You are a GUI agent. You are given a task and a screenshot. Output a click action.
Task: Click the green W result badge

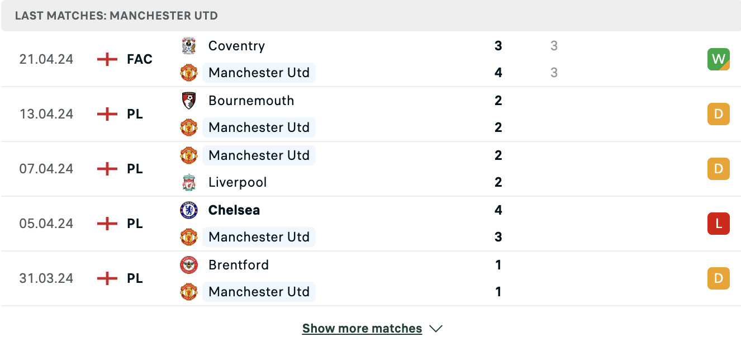click(718, 59)
